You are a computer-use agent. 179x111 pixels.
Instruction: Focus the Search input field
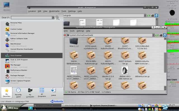click(x=32, y=17)
